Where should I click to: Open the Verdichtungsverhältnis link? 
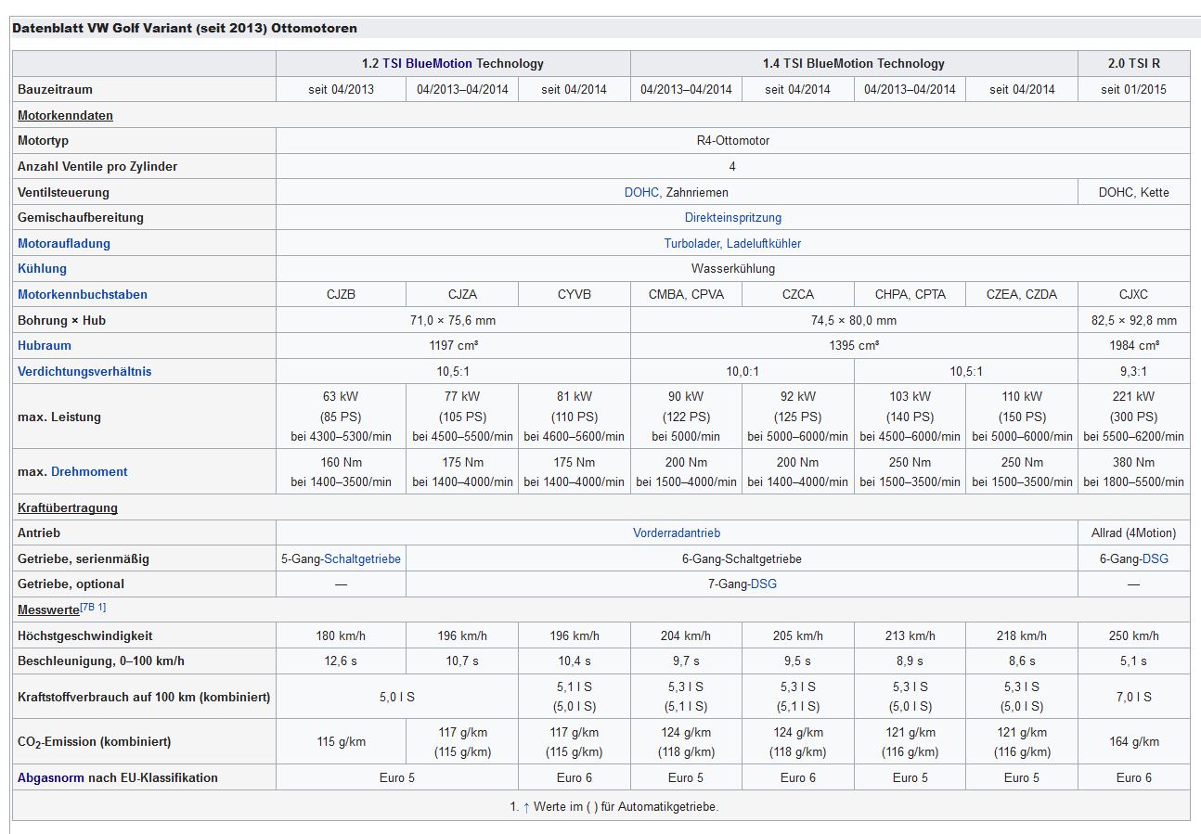pos(84,372)
